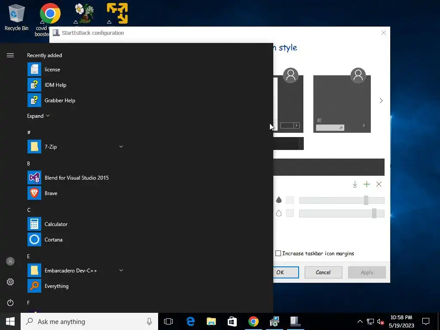The width and height of the screenshot is (440, 330).
Task: Activate microphone in Cortana search box
Action: click(x=149, y=321)
